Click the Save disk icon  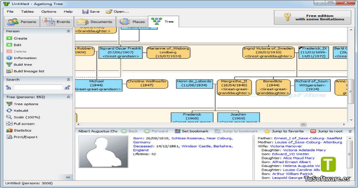[x=85, y=12]
